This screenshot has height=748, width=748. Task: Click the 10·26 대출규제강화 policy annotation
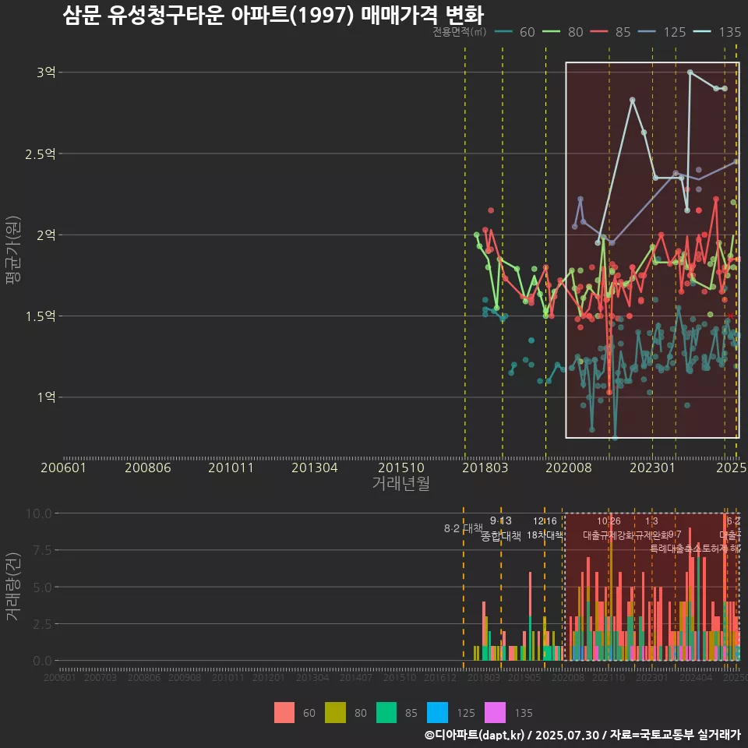tap(609, 528)
